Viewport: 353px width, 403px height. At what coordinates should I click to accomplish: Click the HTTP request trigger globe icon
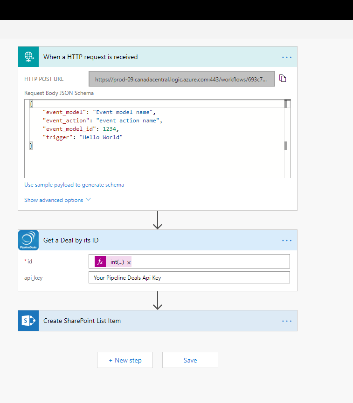pos(28,57)
